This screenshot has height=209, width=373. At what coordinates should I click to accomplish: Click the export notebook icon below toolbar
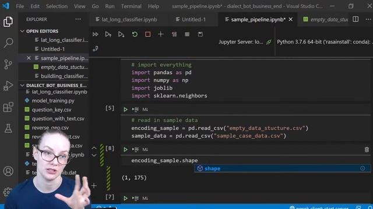[x=96, y=49]
